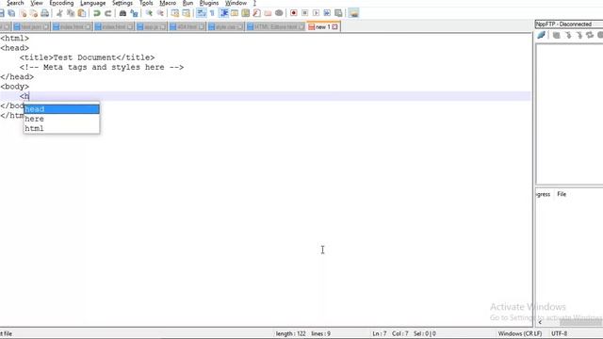Click the Zoom Out icon

tap(160, 13)
